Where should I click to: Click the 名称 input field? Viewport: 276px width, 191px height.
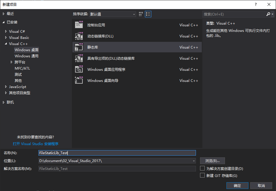[x=117, y=153]
